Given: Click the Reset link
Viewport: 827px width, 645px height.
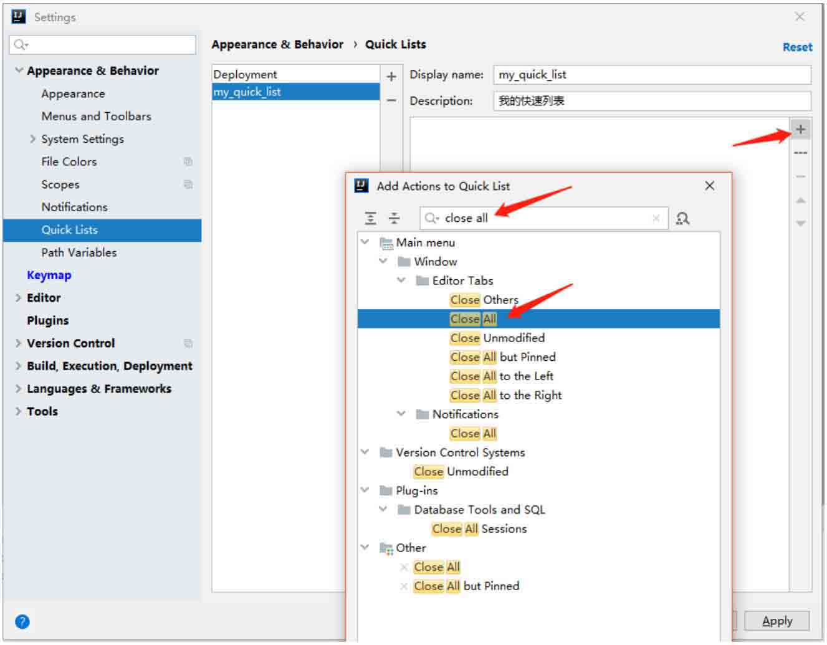Looking at the screenshot, I should click(797, 47).
